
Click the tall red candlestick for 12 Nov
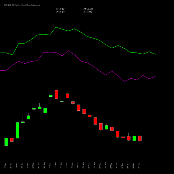[x=56, y=94]
